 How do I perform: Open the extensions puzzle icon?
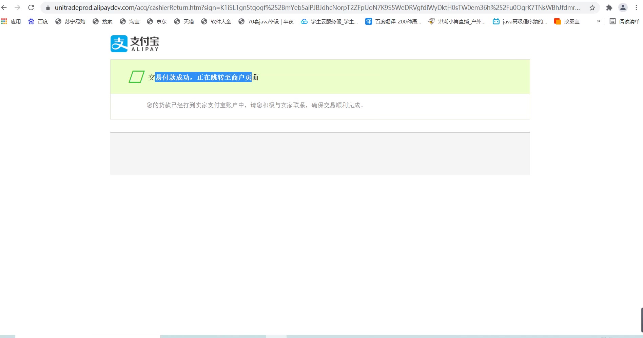click(609, 7)
